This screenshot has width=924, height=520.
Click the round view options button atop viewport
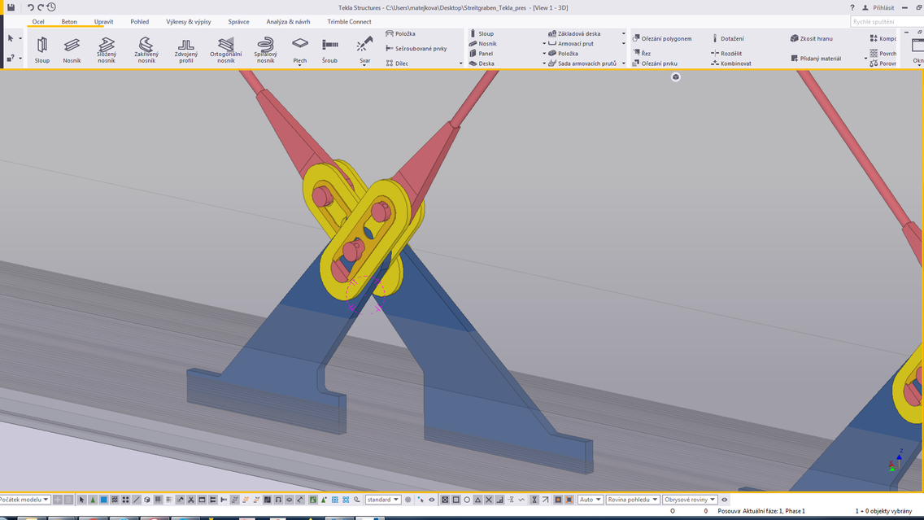[675, 76]
